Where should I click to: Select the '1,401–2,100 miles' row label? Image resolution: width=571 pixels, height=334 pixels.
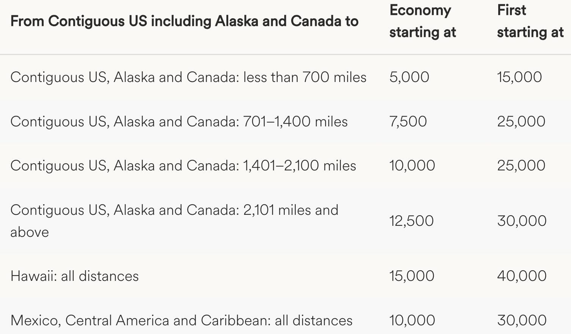pos(183,166)
